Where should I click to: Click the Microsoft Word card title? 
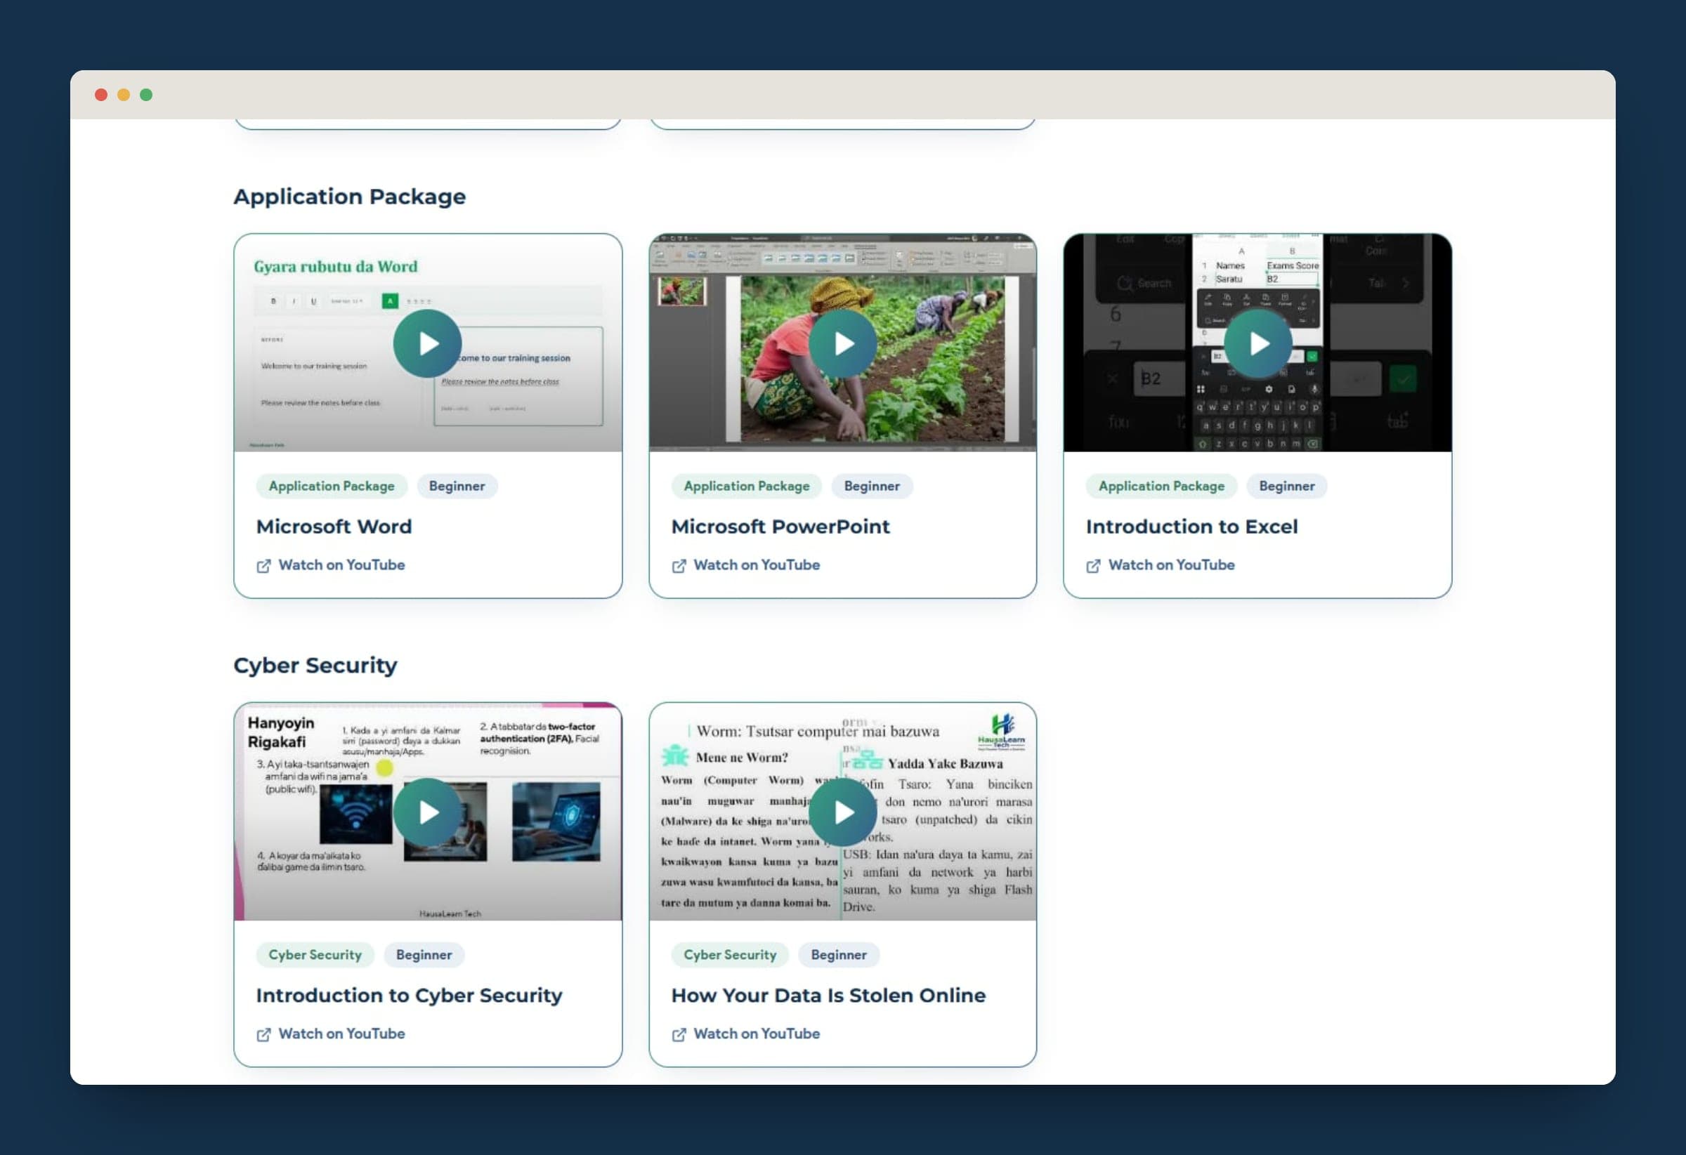[x=334, y=527]
